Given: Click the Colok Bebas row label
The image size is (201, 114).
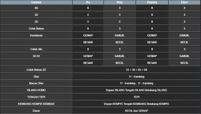Looking at the screenshot, I should pos(36,28).
